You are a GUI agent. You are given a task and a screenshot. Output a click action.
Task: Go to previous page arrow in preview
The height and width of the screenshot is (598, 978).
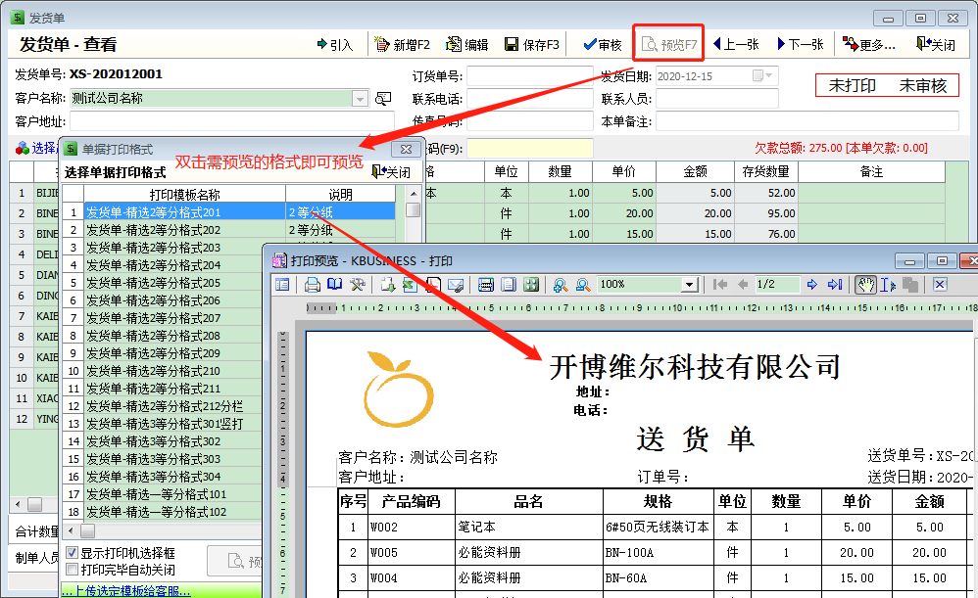coord(742,285)
